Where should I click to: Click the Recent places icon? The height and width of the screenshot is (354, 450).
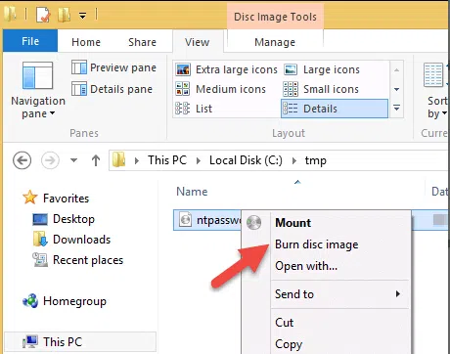click(x=40, y=260)
